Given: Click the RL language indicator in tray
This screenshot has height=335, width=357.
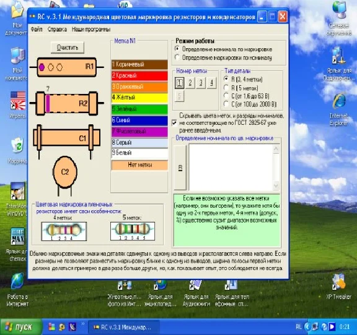Looking at the screenshot, I should tap(299, 327).
